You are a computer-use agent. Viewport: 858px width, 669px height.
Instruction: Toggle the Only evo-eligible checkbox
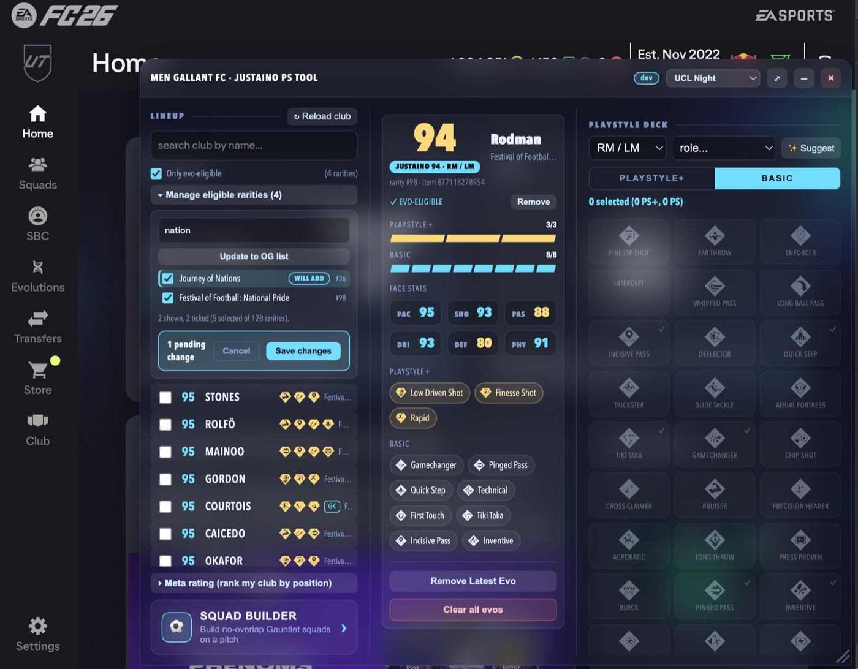click(156, 173)
